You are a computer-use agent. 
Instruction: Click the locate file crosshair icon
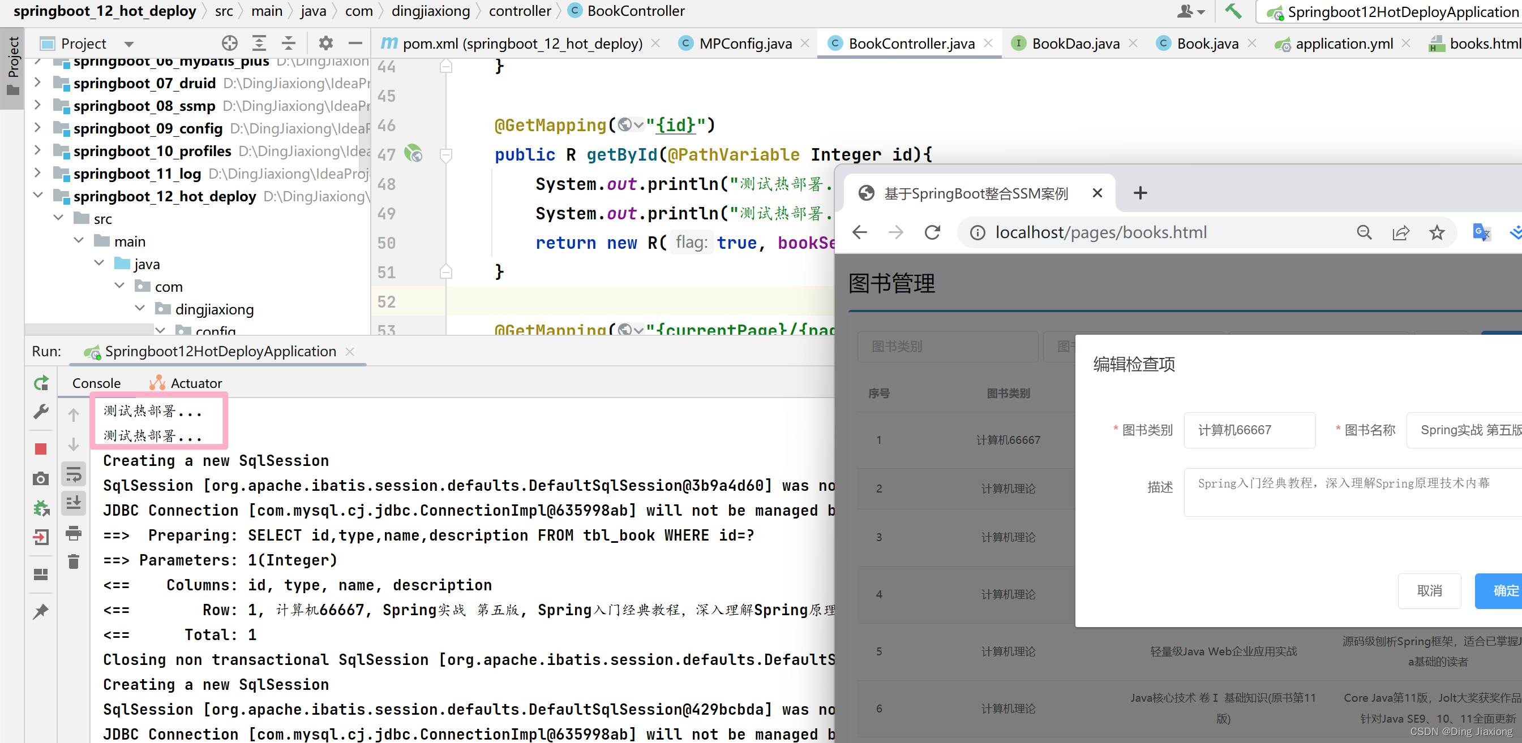coord(229,43)
